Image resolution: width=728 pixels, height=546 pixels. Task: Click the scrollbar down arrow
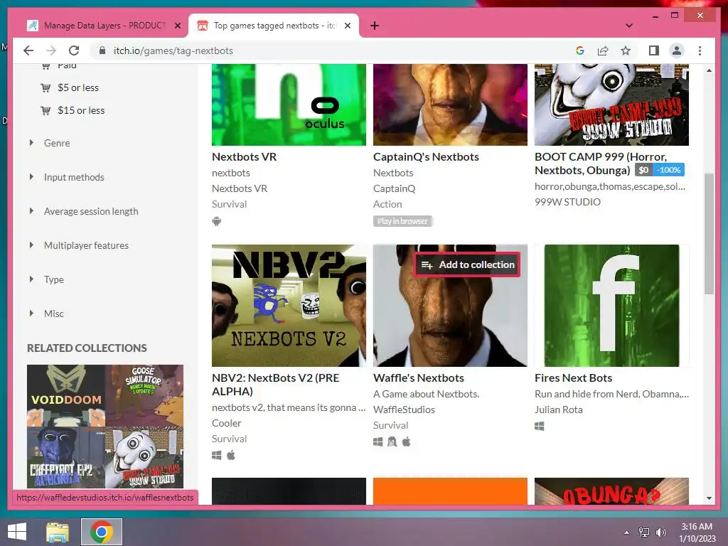pyautogui.click(x=709, y=498)
